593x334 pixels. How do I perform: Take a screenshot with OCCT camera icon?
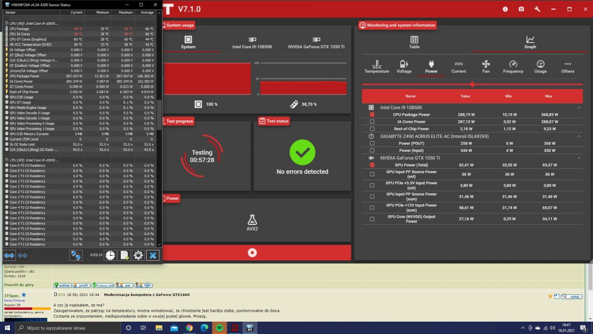tap(521, 9)
